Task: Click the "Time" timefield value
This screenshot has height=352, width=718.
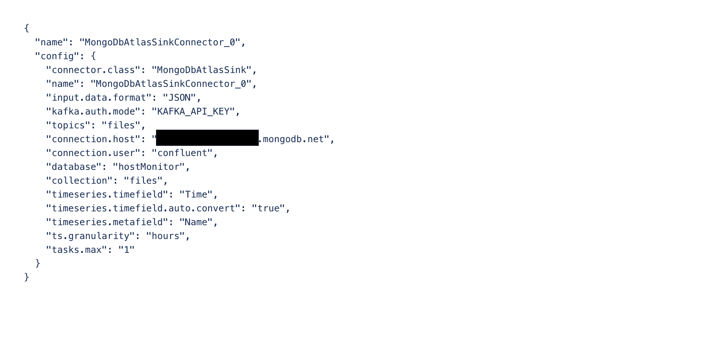Action: pyautogui.click(x=196, y=194)
